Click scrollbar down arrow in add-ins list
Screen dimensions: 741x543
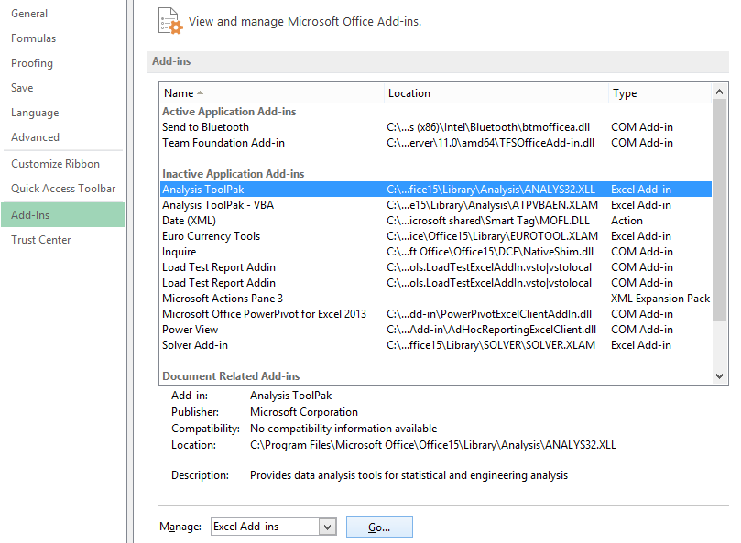[719, 376]
